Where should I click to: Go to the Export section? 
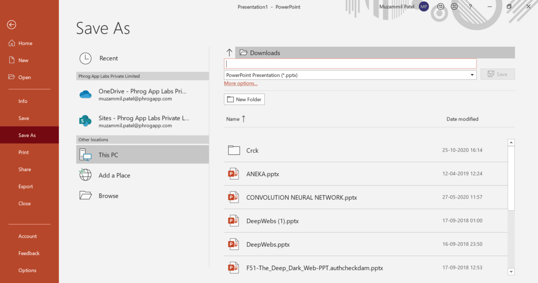coord(26,186)
